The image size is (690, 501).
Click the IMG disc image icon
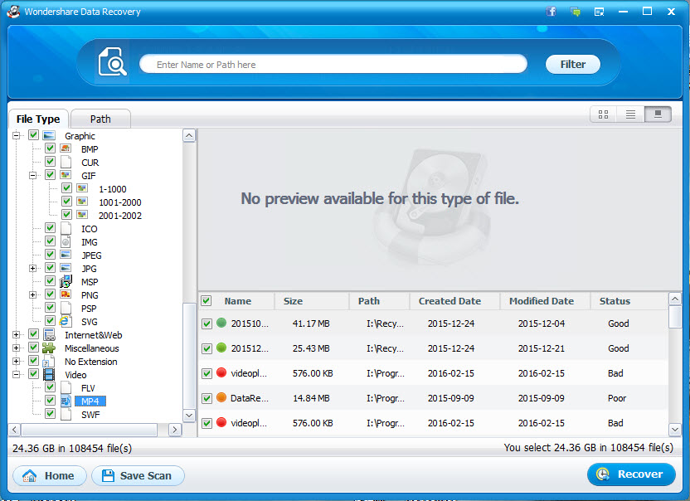click(x=66, y=241)
